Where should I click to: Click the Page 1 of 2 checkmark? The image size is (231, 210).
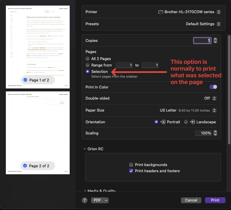pos(25,80)
